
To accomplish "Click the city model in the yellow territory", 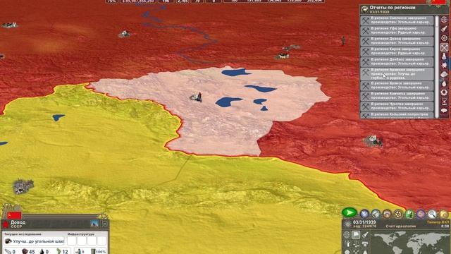I will point(23,186).
